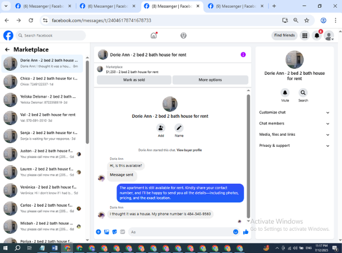Bookmark this page with star icon

pyautogui.click(x=307, y=20)
